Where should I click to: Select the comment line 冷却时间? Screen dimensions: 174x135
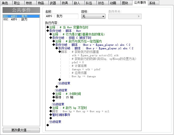[x=67, y=94]
